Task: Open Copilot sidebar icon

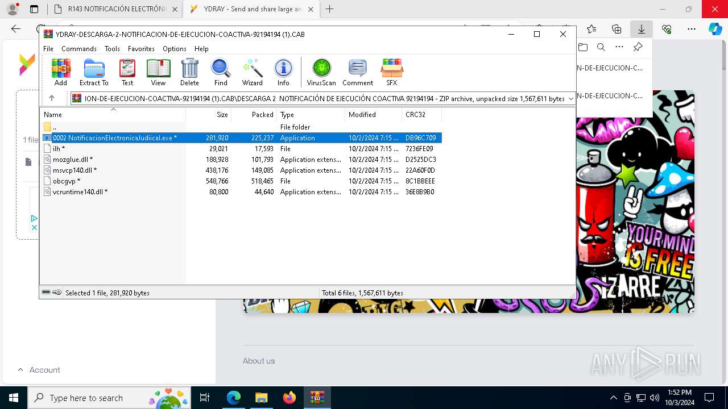Action: pos(715,29)
